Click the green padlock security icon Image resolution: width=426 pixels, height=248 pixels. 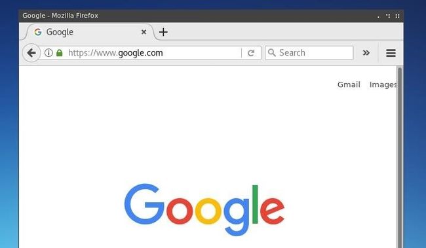coord(59,52)
